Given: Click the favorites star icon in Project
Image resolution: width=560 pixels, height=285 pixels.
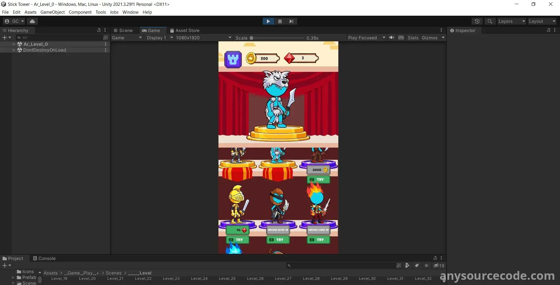Looking at the screenshot, I should click(426, 265).
